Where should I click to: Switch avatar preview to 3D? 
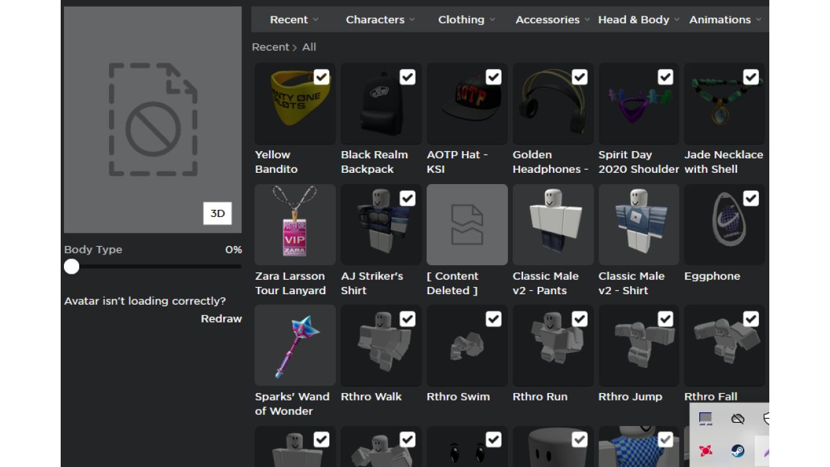218,213
